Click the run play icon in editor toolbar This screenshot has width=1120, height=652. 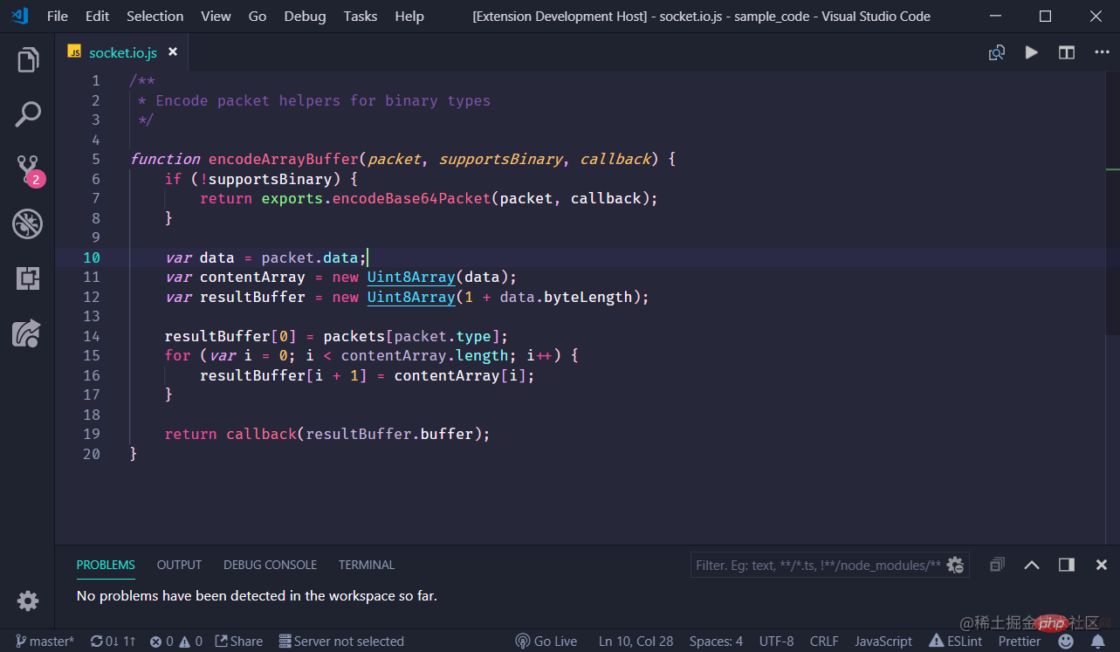click(x=1032, y=52)
